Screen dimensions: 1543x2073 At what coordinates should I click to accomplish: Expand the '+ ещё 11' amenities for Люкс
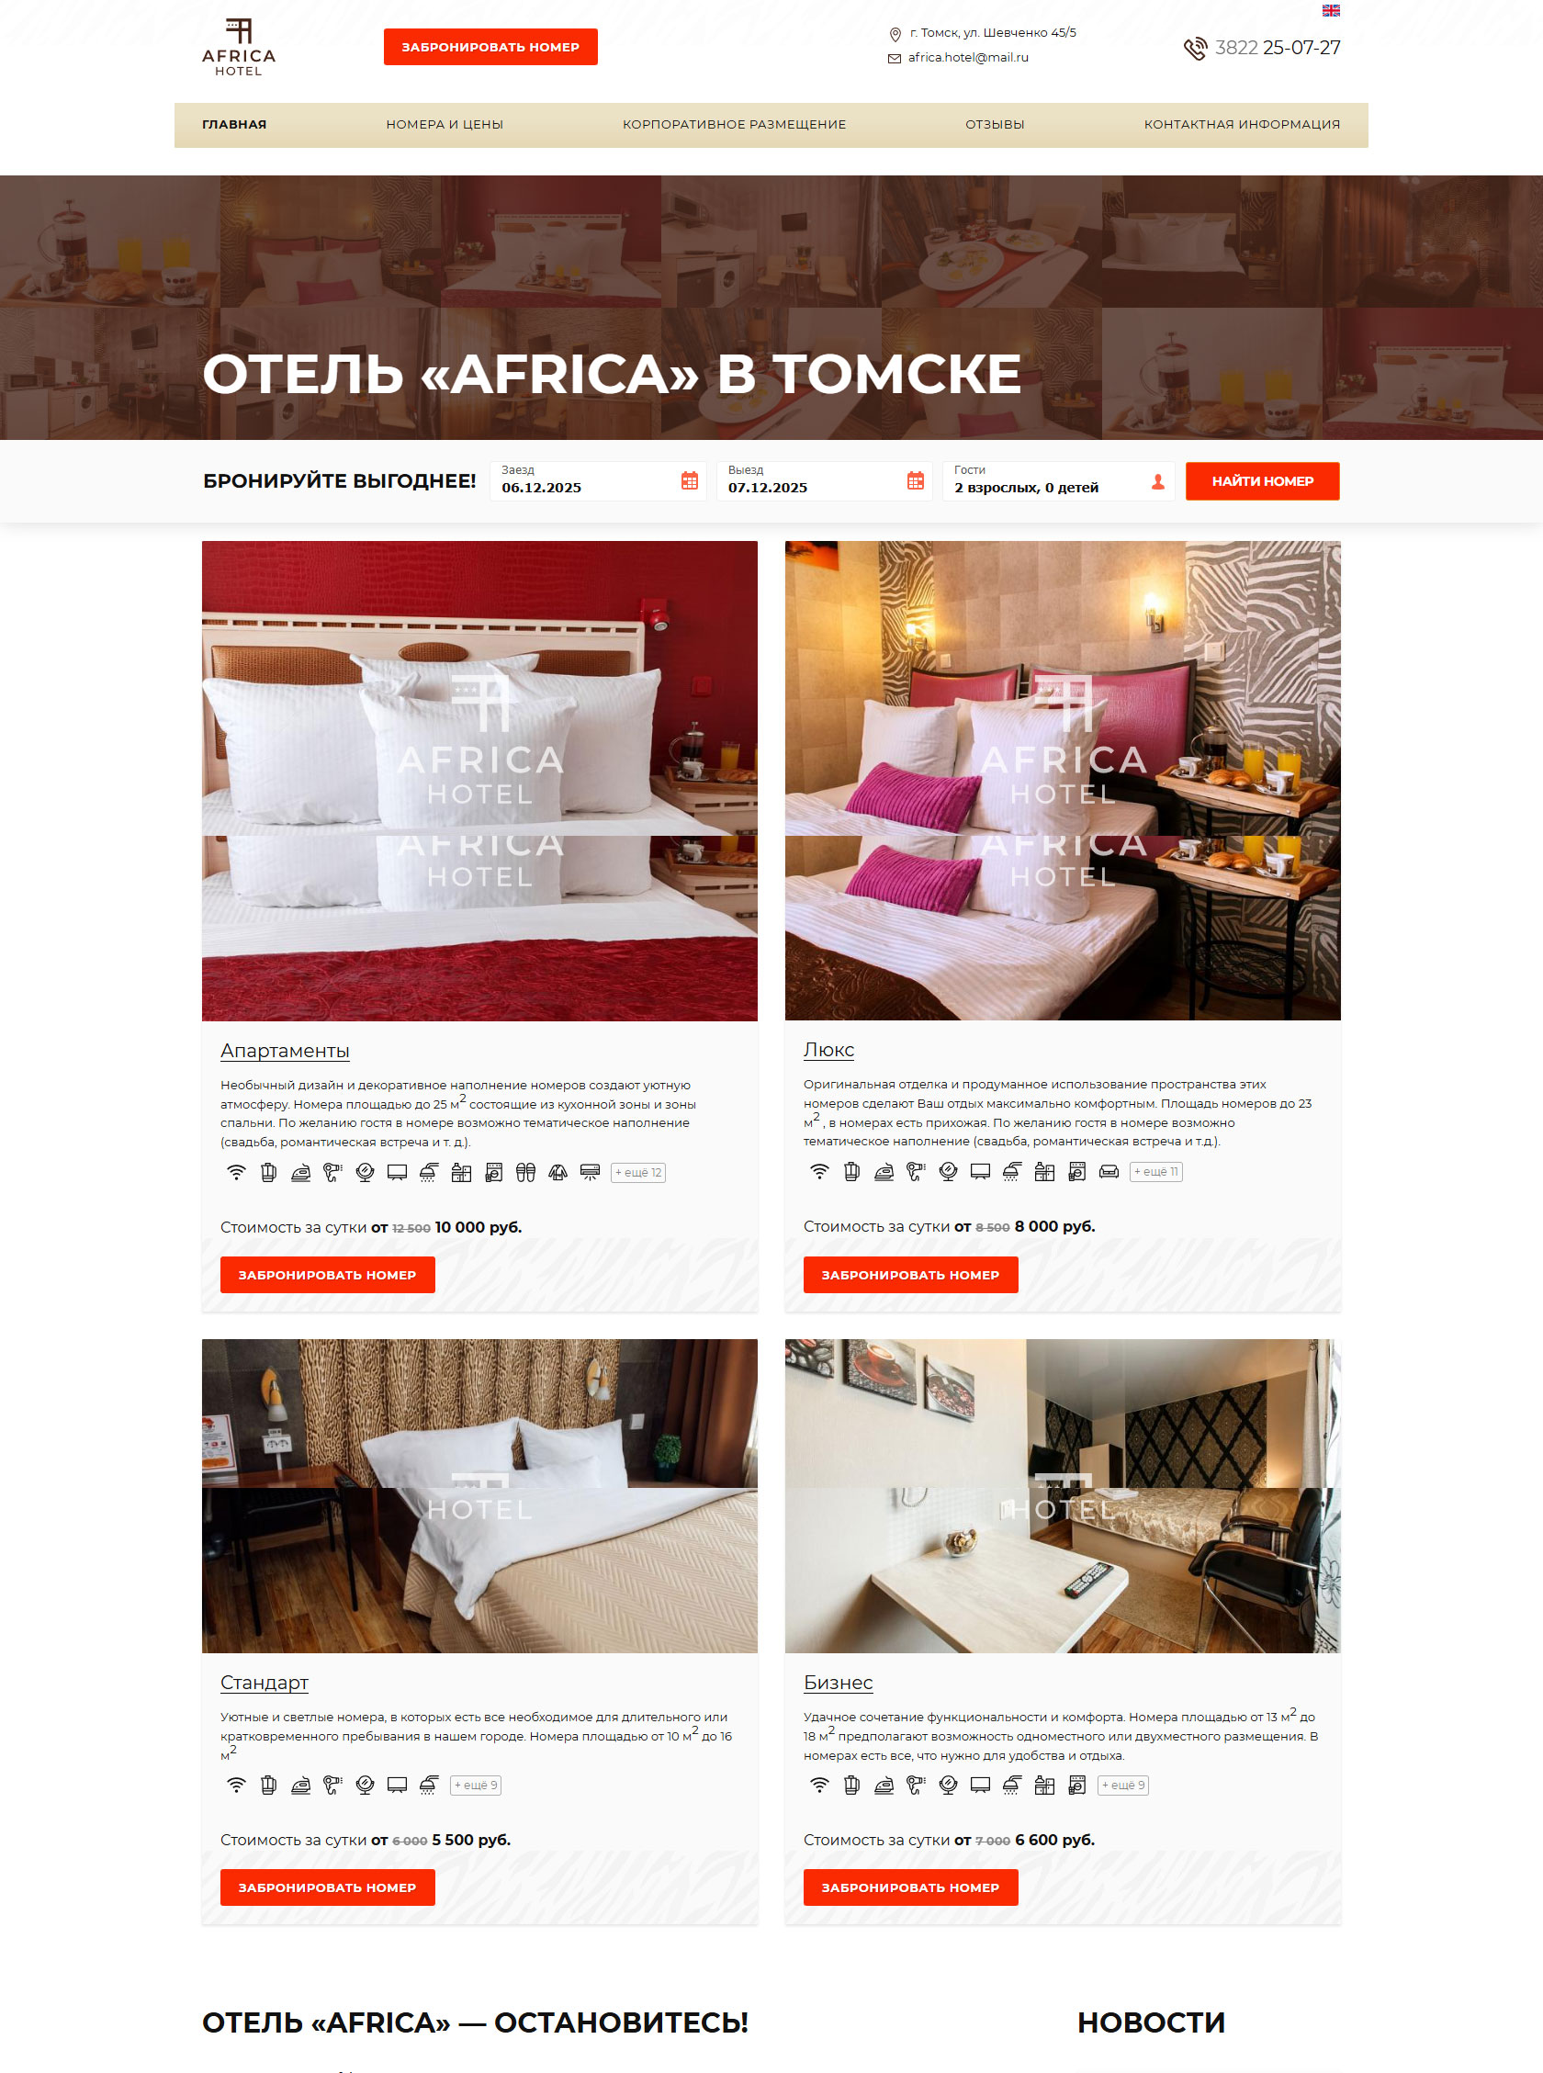pos(1156,1171)
